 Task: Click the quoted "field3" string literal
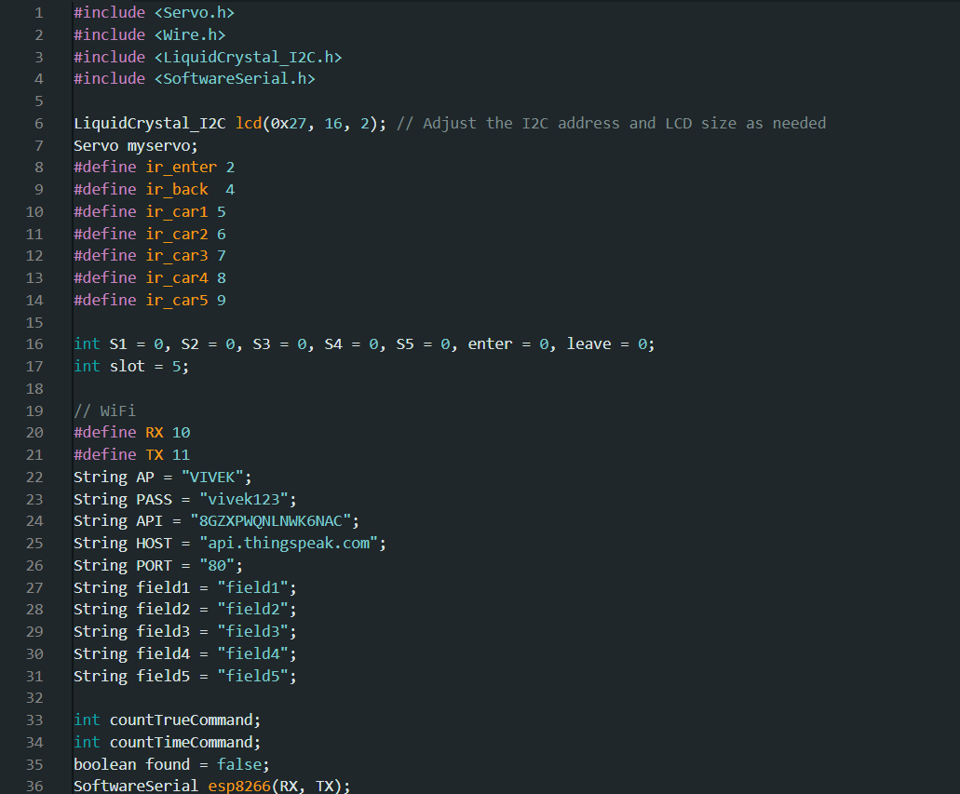point(253,631)
